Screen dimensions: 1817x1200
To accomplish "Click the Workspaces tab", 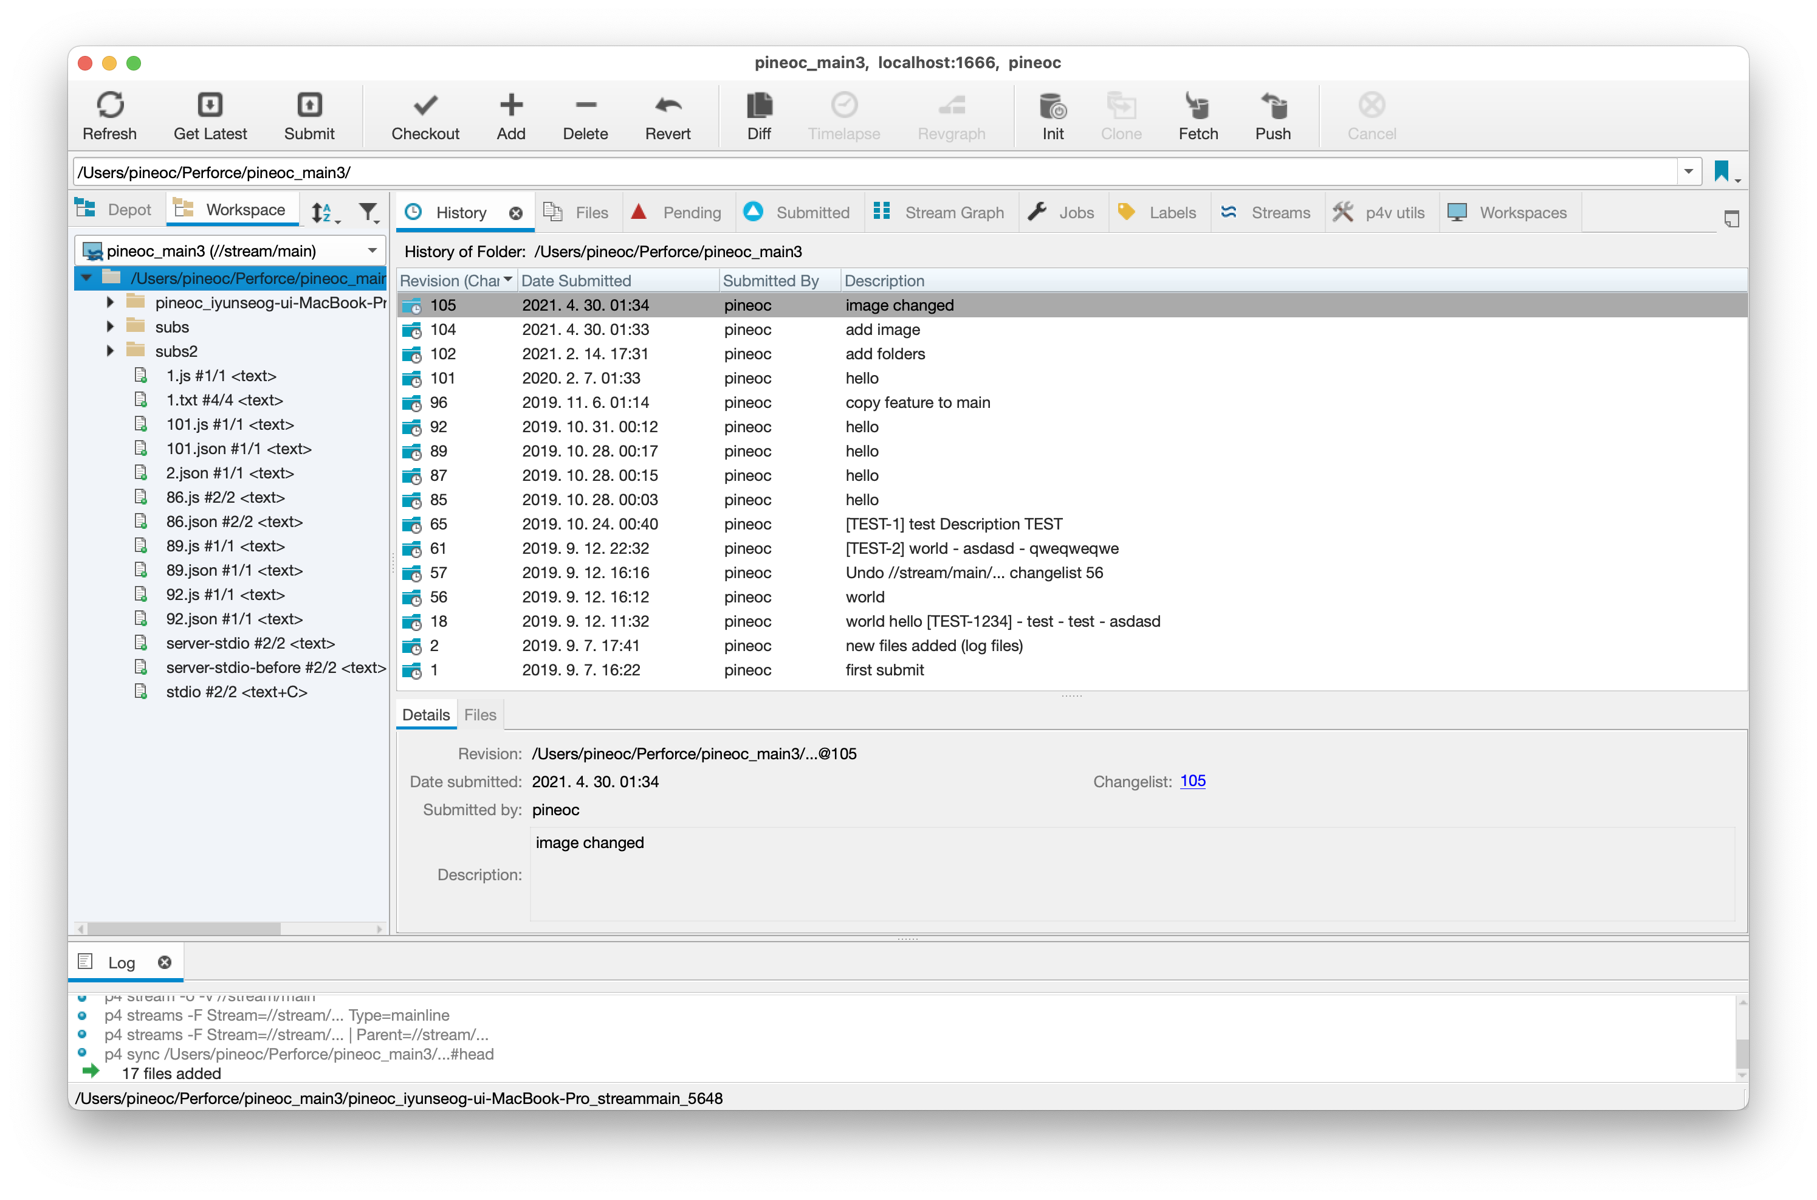I will tap(1521, 212).
